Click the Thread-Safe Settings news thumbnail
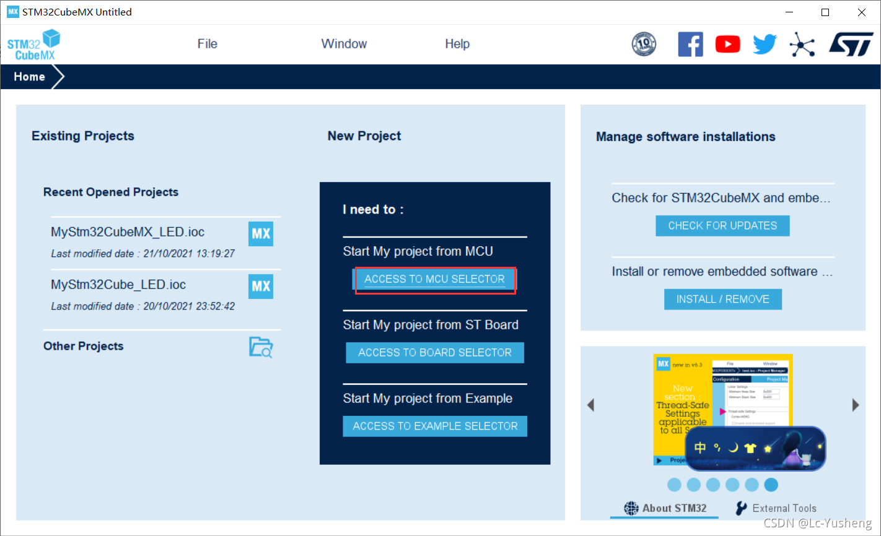This screenshot has height=536, width=881. [x=723, y=409]
